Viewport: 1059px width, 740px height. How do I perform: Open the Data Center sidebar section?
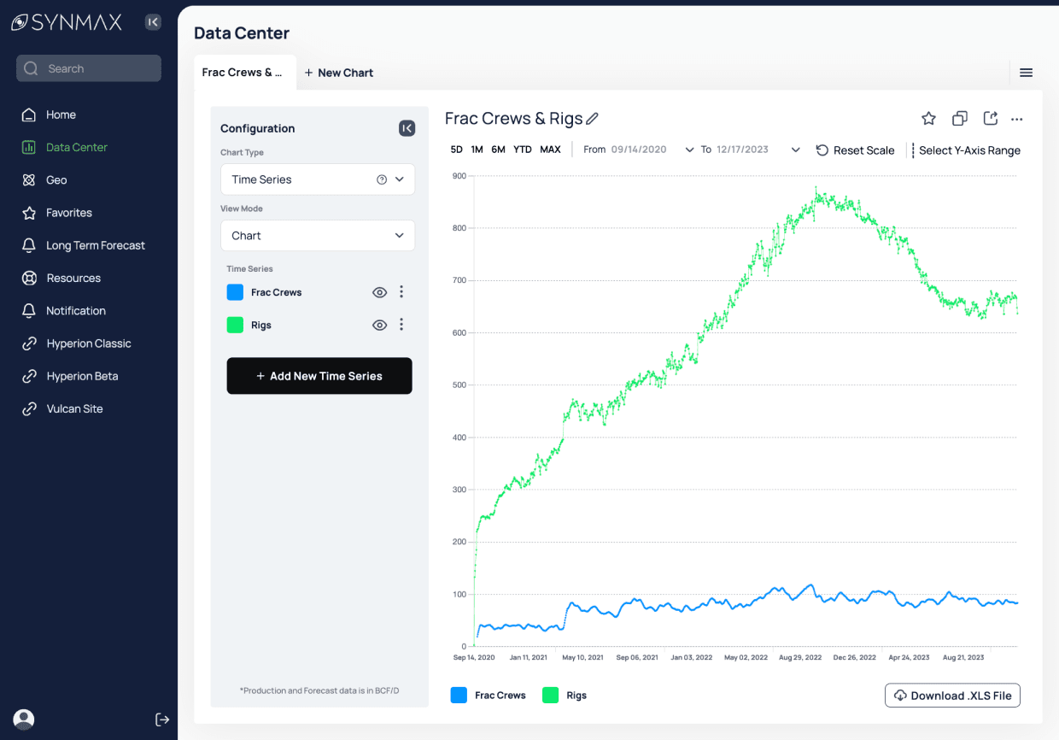click(x=79, y=147)
